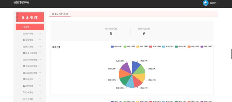232x102 pixels.
Task: Click the 校园订餐系统 title link
Action: 21,3
